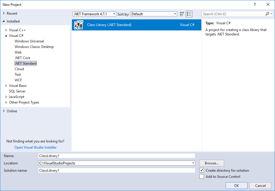Switch to the Recent section
This screenshot has width=275, height=191.
(12, 13)
